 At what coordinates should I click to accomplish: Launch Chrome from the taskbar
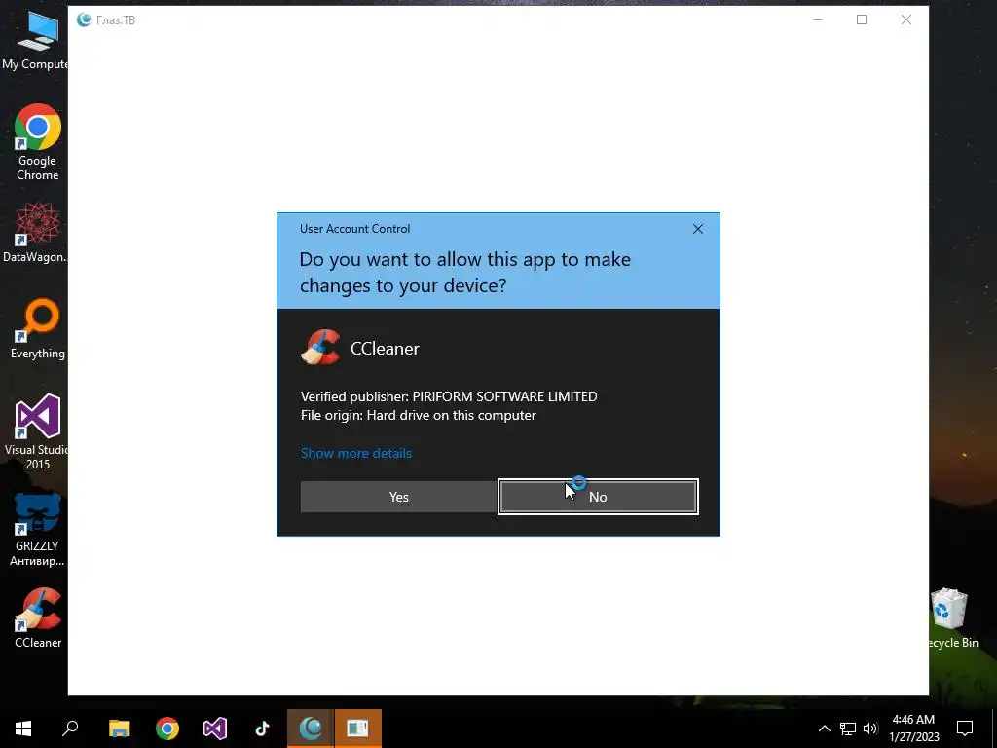[167, 729]
